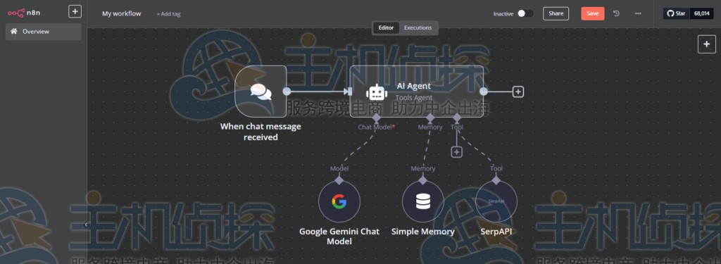Toggle the workflow Inactive switch
The width and height of the screenshot is (721, 264).
525,13
